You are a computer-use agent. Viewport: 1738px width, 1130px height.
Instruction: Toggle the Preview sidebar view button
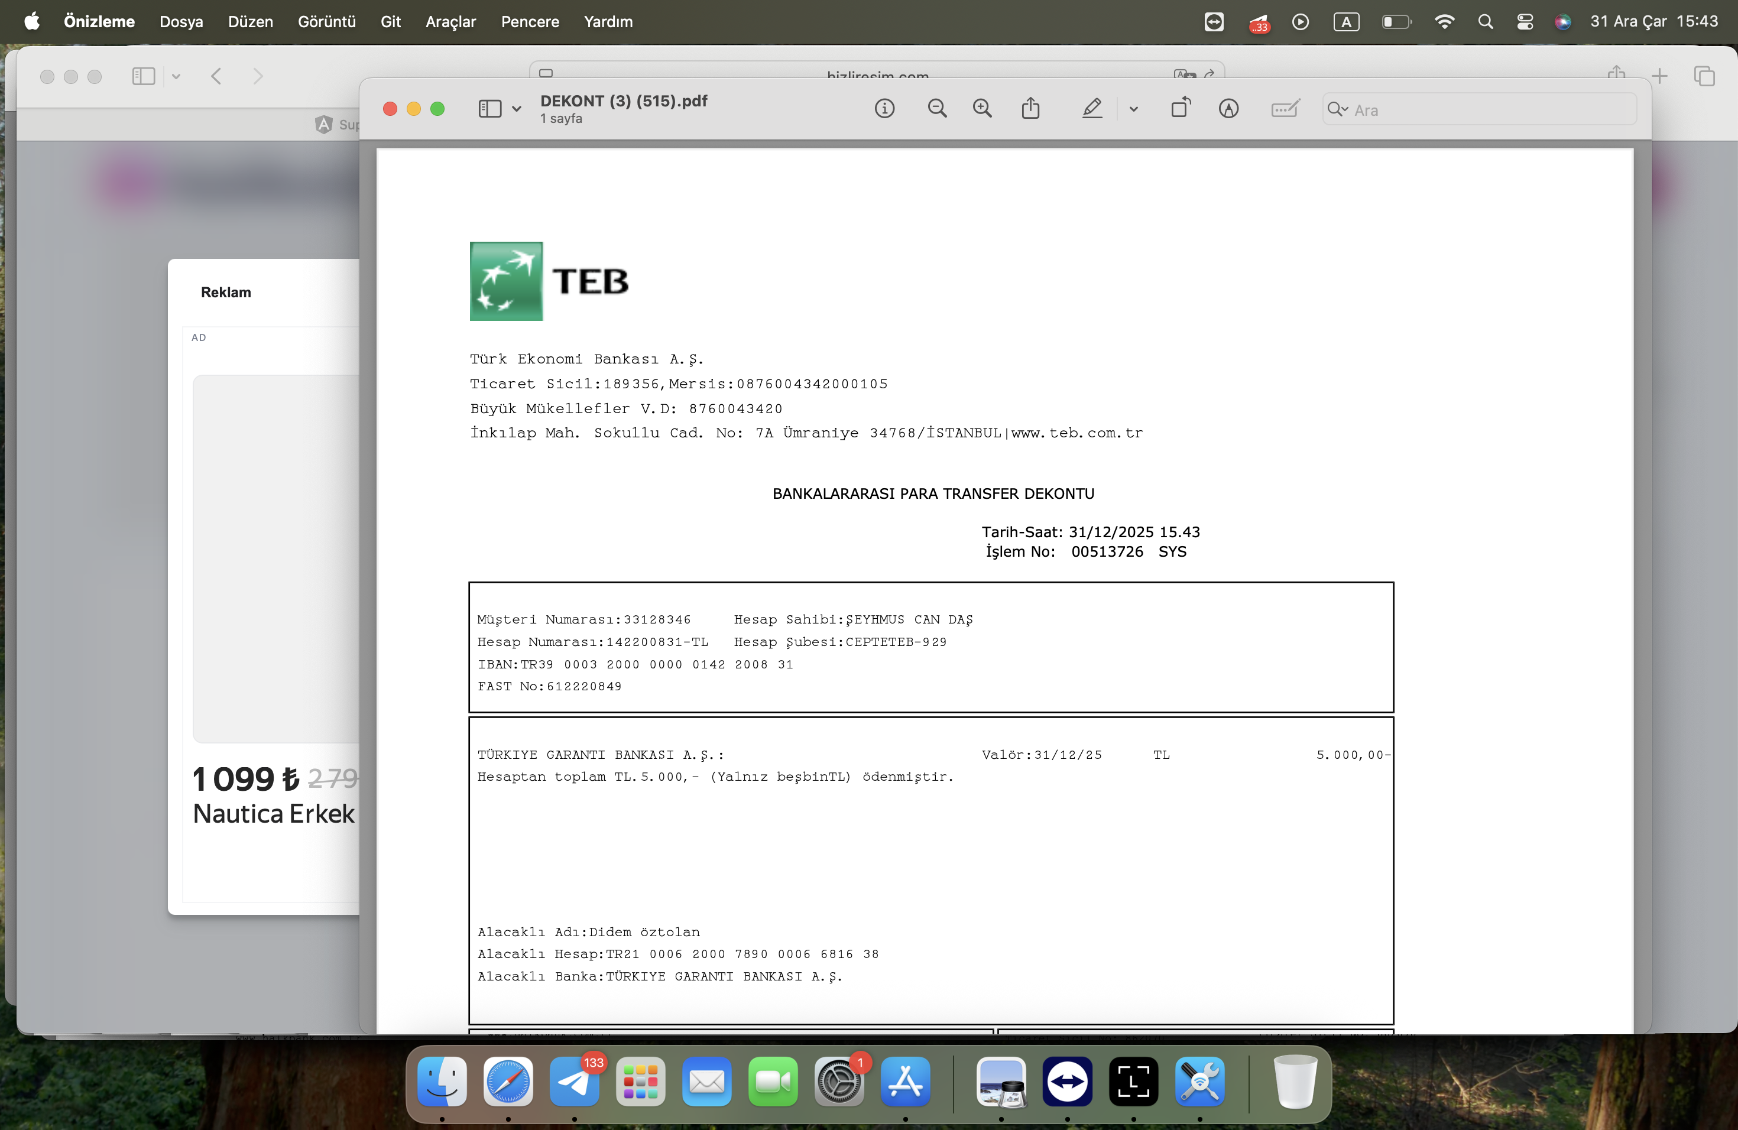click(489, 109)
